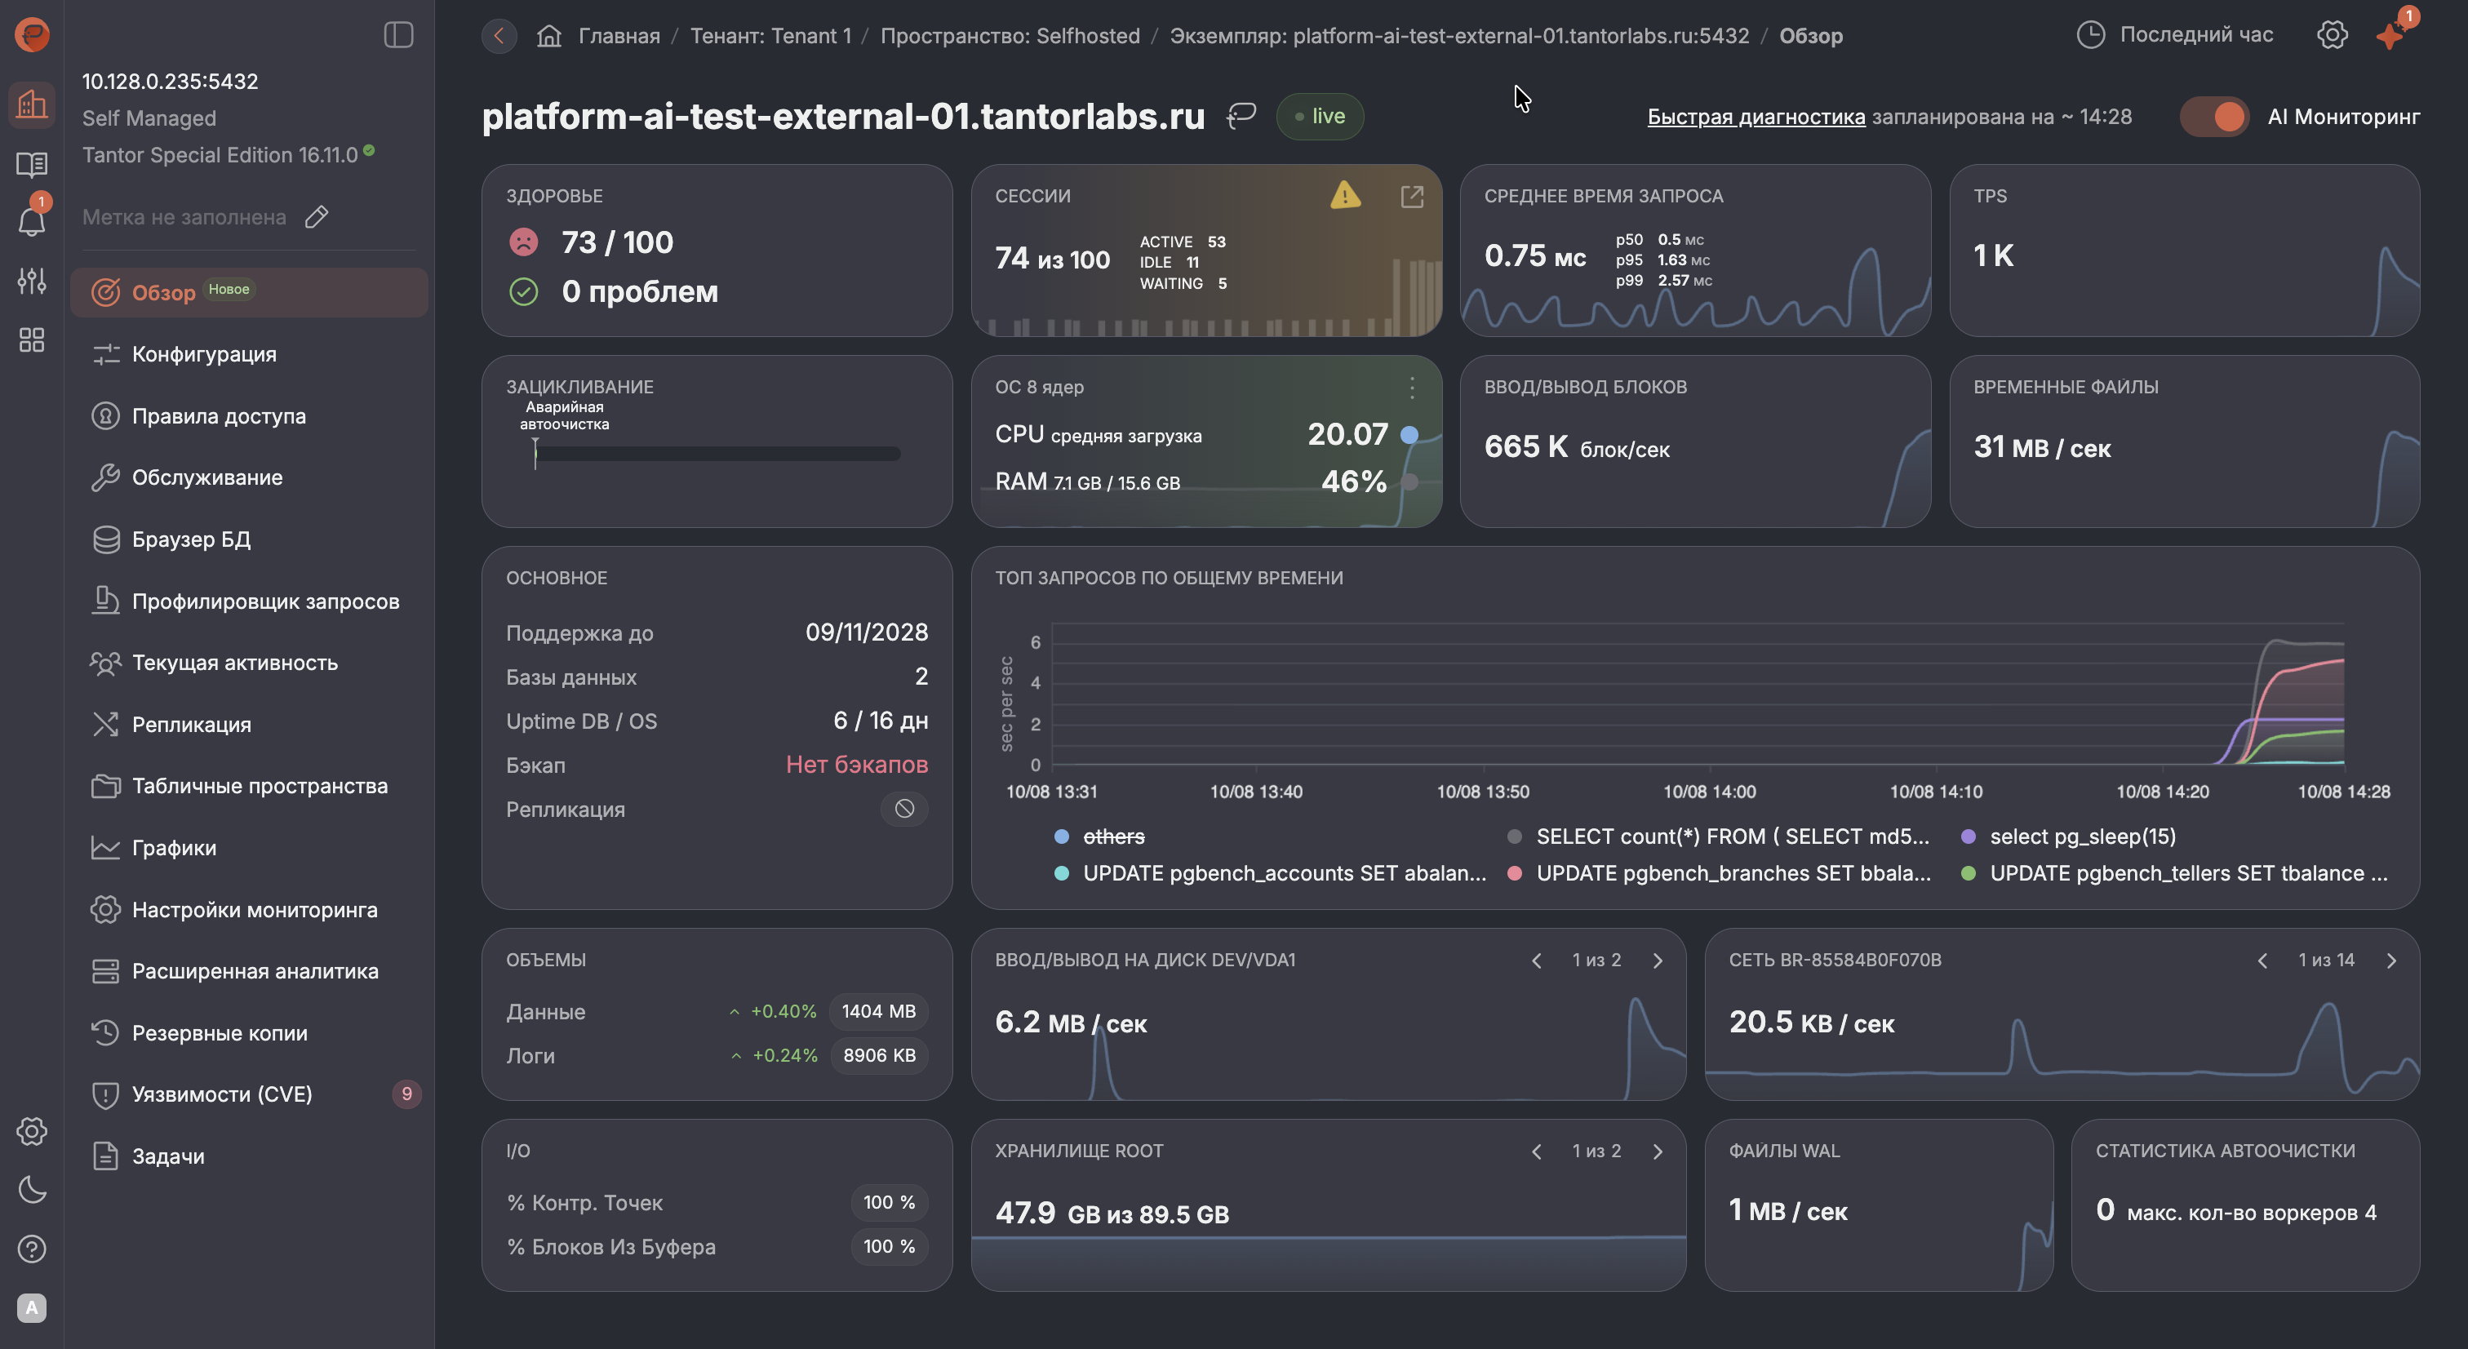
Task: Switch to dark mode moon icon
Action: 32,1190
